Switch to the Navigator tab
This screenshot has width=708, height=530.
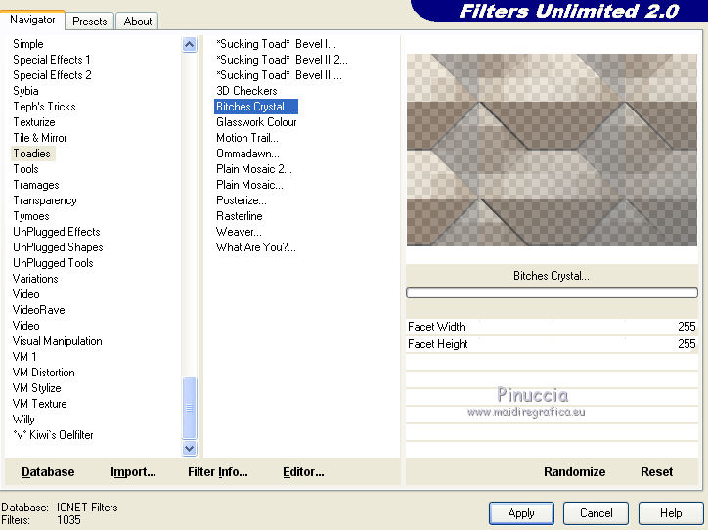point(32,20)
